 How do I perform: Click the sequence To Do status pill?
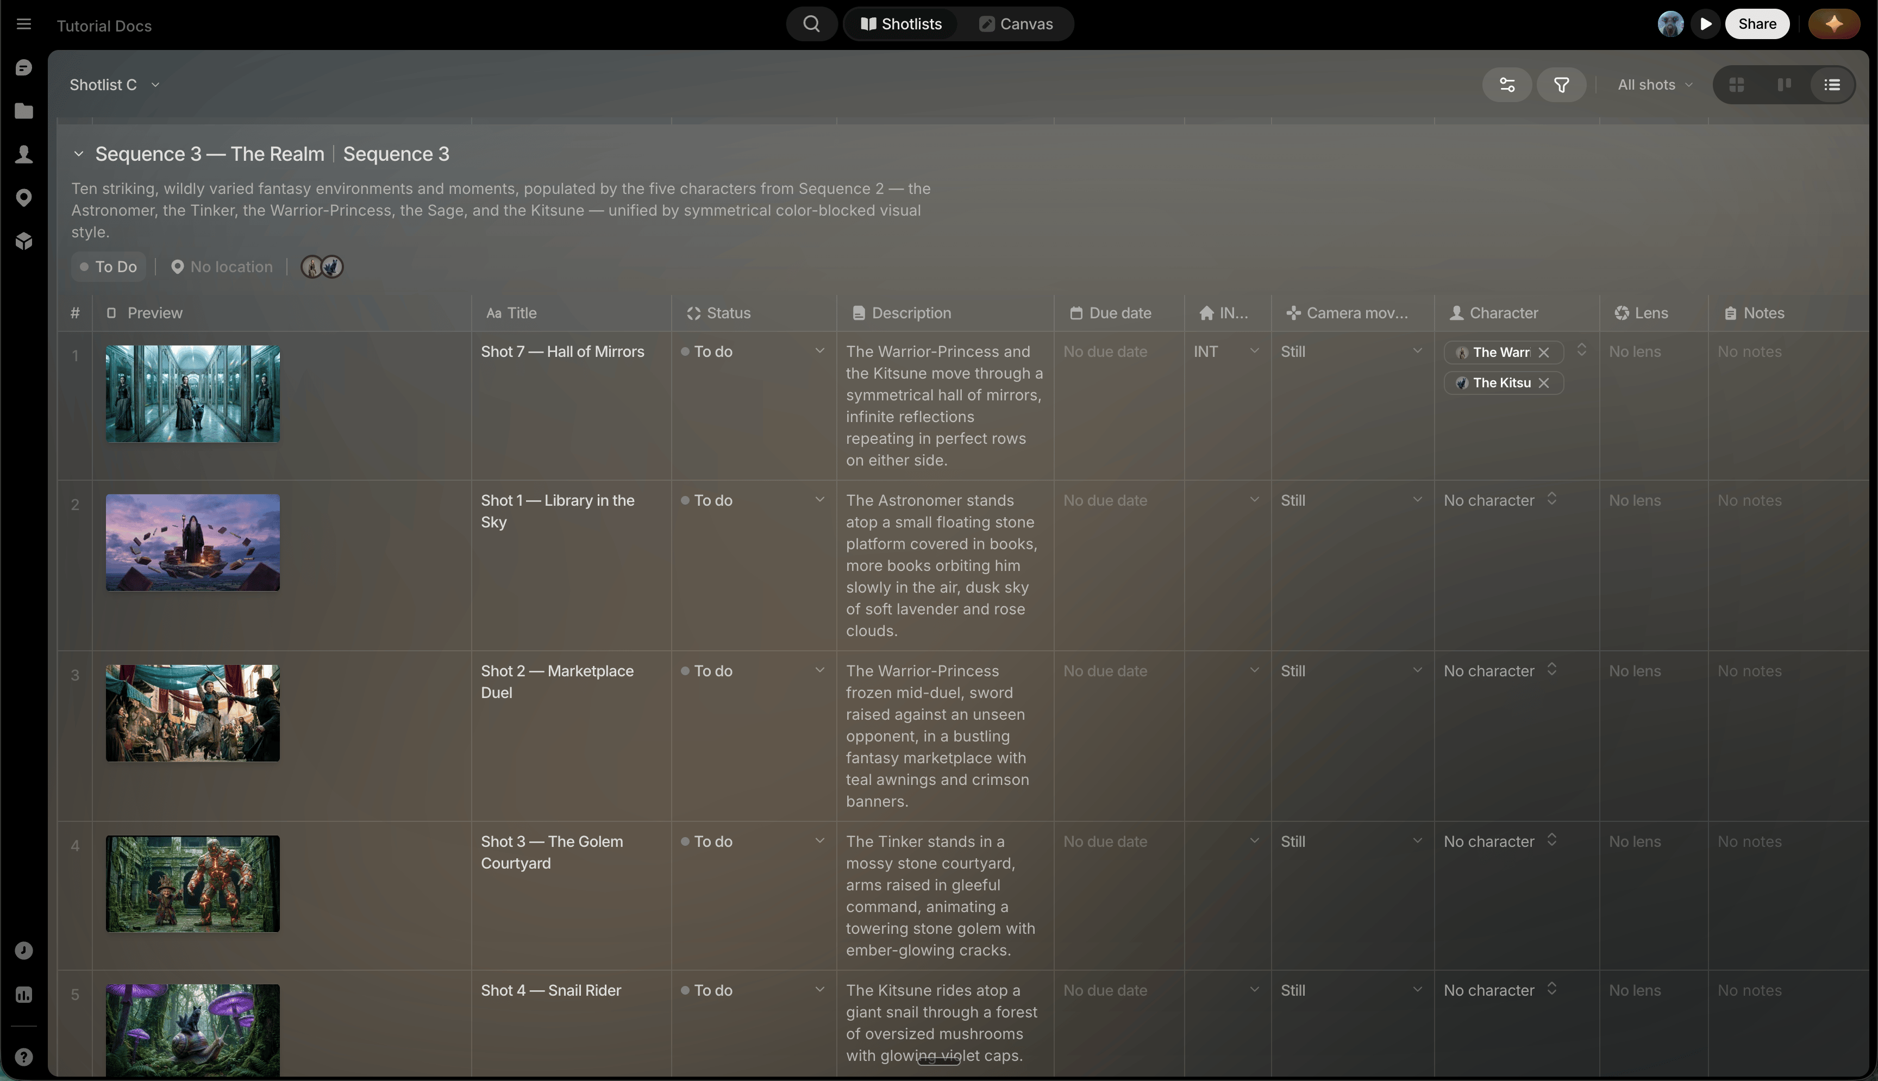click(109, 267)
